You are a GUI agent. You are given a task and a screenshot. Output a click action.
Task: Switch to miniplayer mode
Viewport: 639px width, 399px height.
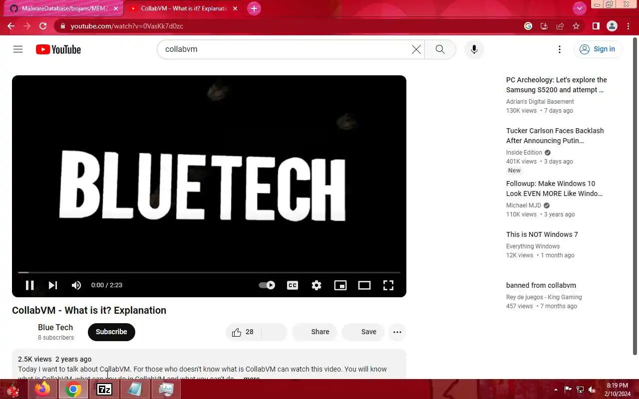(x=340, y=285)
